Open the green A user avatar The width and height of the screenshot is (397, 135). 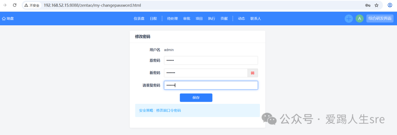tap(360, 18)
